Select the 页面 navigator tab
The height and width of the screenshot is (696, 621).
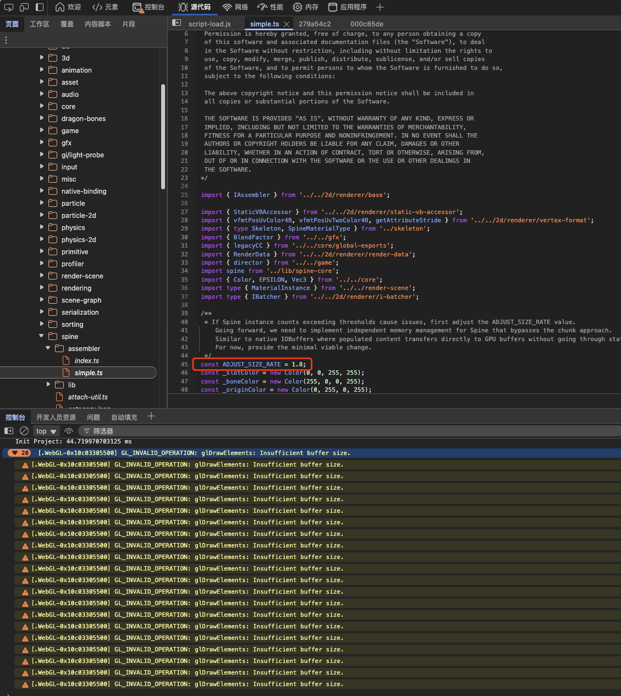pyautogui.click(x=12, y=24)
